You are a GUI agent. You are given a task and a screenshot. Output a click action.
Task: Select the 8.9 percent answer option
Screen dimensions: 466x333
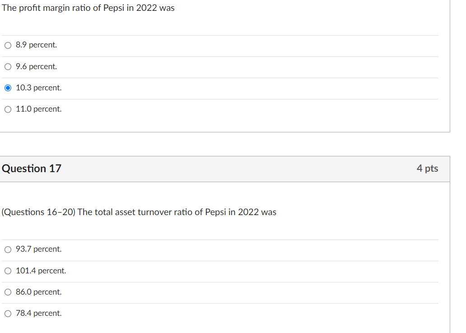point(8,45)
